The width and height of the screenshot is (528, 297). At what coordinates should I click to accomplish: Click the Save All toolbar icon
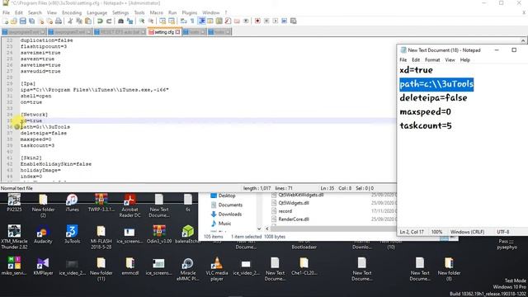pos(31,21)
